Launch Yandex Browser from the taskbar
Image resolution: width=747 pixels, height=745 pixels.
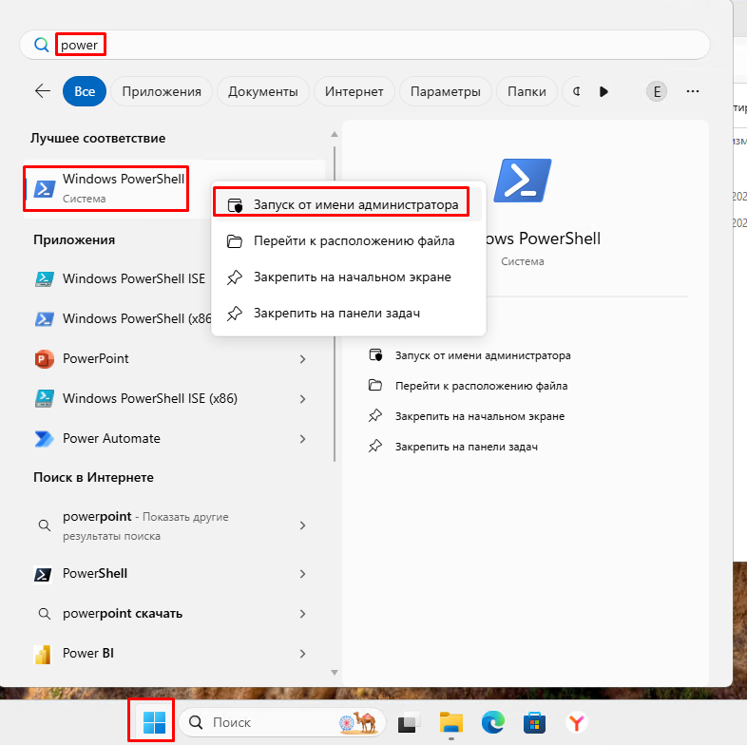(x=577, y=722)
